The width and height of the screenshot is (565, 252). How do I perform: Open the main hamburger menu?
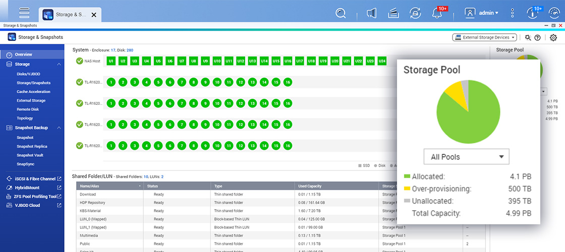24,13
